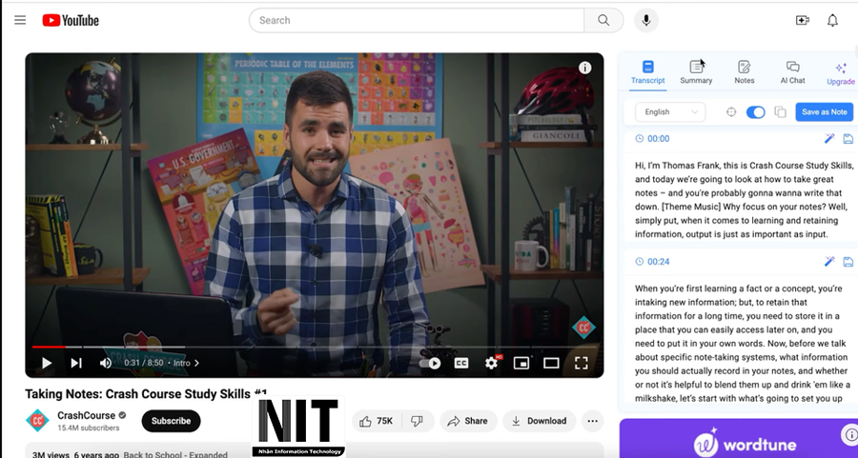The width and height of the screenshot is (858, 458).
Task: Turn on closed captions (CC)
Action: [x=461, y=363]
